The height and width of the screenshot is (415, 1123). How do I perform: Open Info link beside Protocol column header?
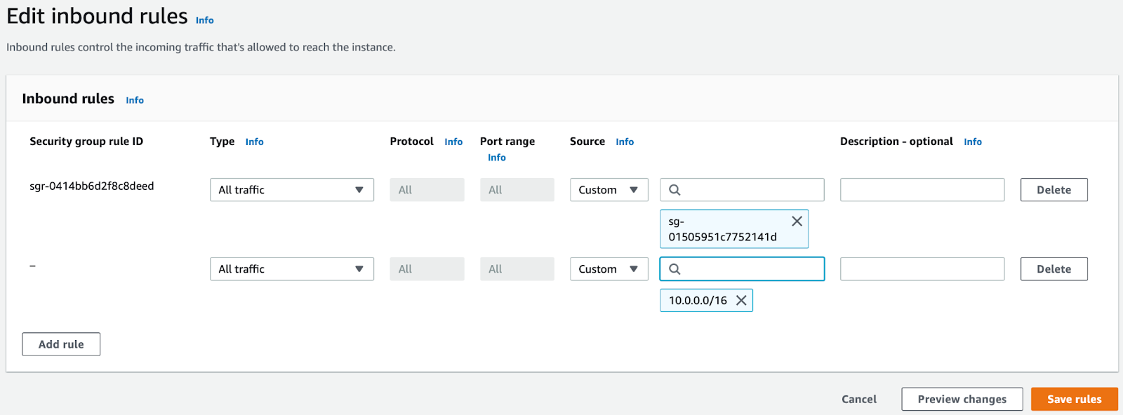pos(453,142)
